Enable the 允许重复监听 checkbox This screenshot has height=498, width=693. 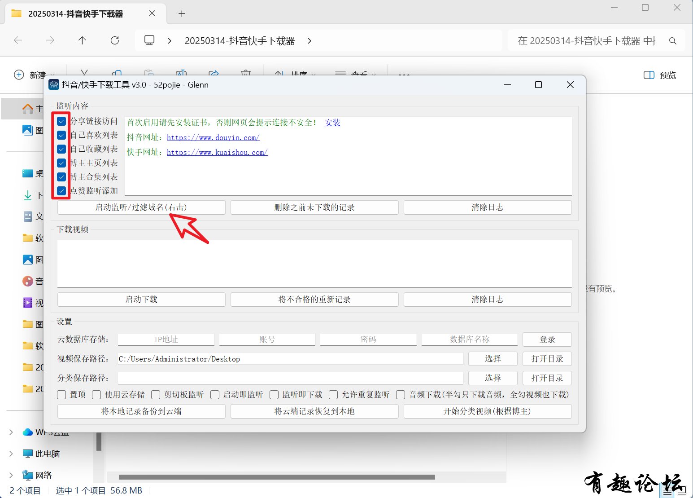click(333, 395)
